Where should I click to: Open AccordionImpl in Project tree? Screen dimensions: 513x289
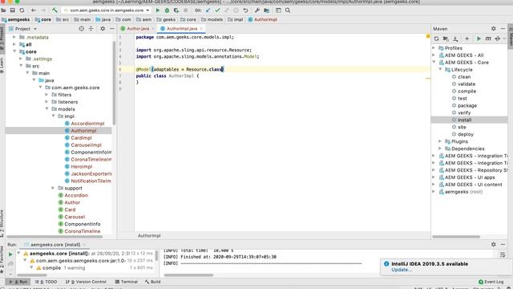87,124
